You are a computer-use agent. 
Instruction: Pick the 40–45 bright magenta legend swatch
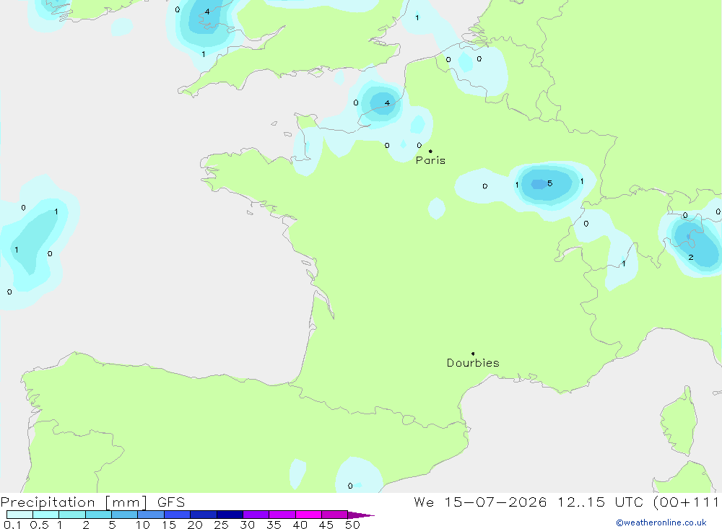point(308,515)
